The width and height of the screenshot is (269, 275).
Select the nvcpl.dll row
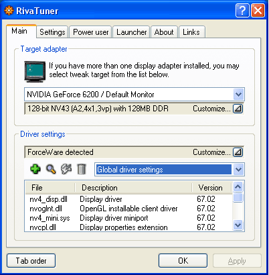pos(129,227)
